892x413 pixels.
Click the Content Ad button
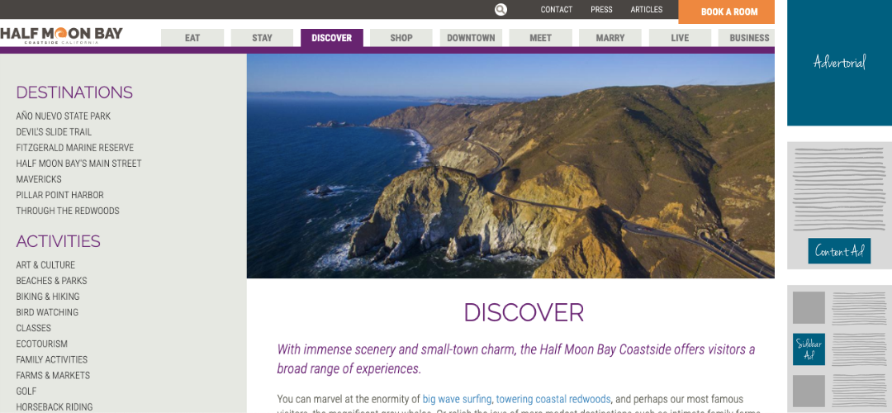839,251
